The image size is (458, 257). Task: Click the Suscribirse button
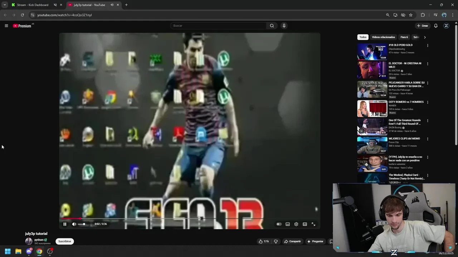65,241
